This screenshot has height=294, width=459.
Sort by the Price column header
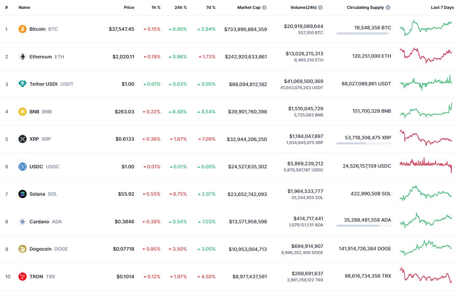click(129, 8)
